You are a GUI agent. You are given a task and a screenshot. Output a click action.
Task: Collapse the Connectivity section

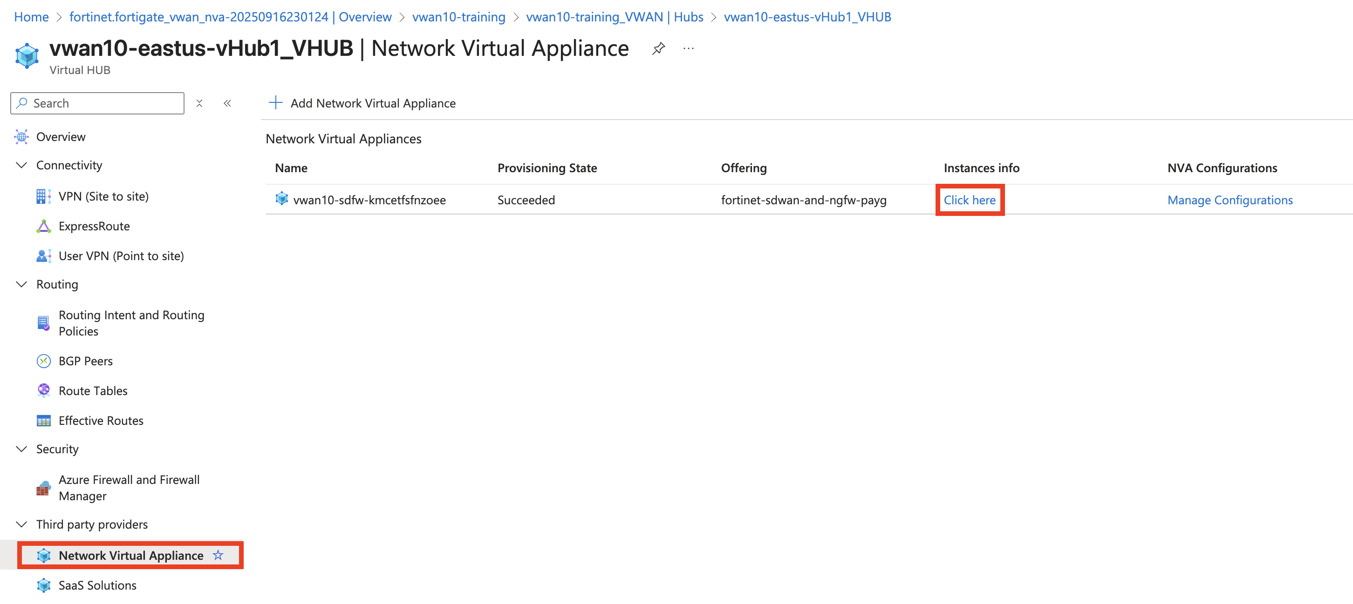tap(21, 165)
